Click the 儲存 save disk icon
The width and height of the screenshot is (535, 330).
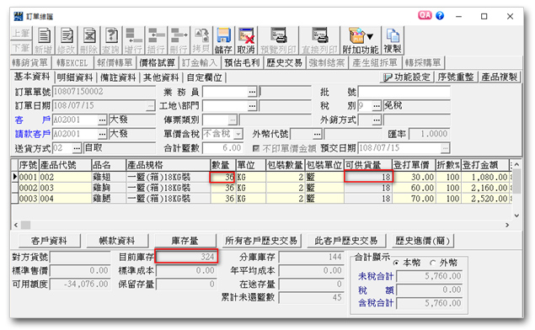pyautogui.click(x=223, y=35)
